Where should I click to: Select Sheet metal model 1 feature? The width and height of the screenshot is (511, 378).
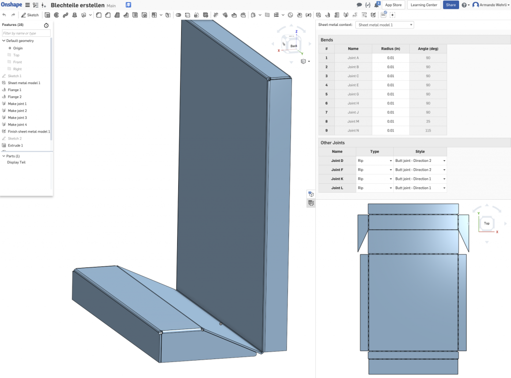click(24, 83)
